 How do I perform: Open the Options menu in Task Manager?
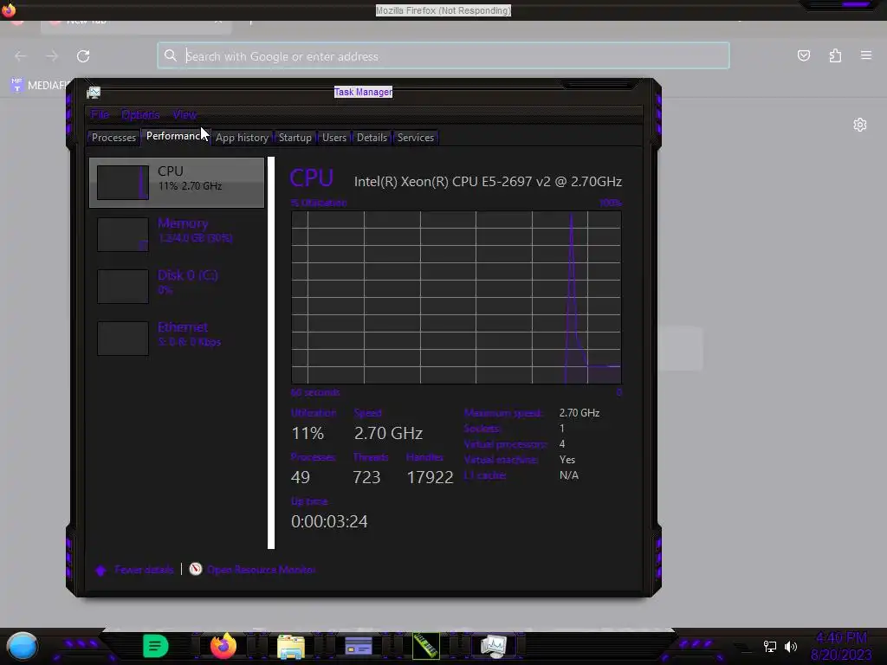coord(140,115)
